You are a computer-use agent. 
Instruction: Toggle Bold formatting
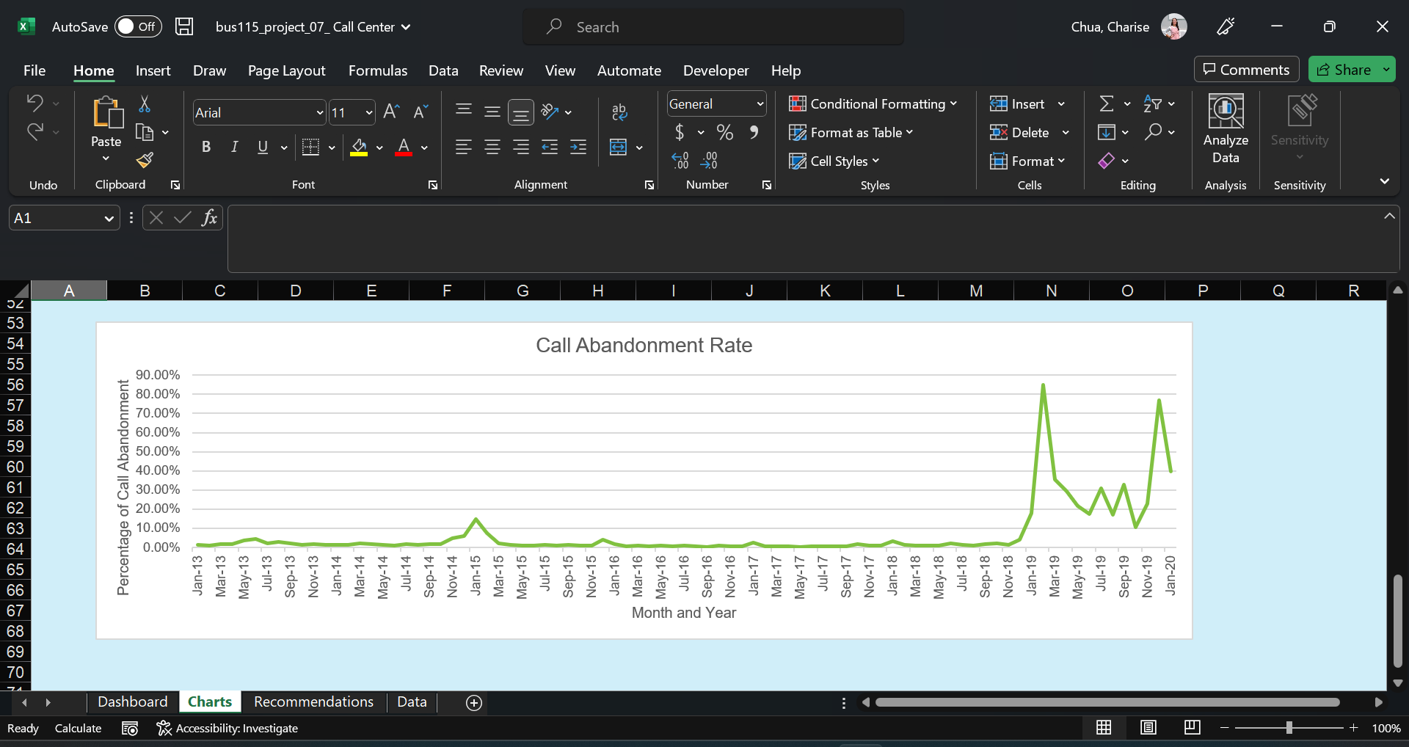[x=206, y=147]
